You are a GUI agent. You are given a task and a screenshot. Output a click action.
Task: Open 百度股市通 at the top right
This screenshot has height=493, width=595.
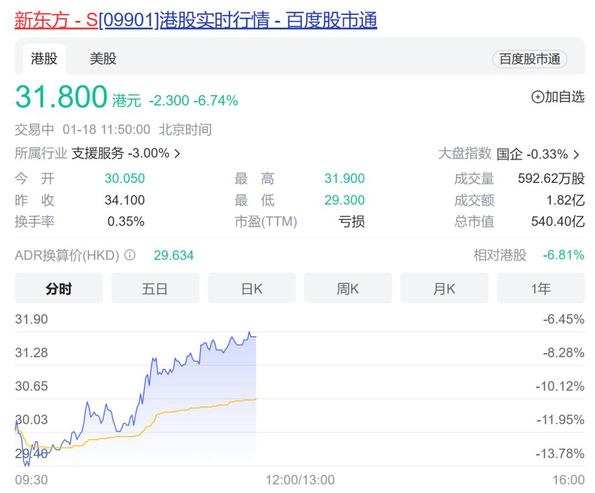(x=528, y=59)
